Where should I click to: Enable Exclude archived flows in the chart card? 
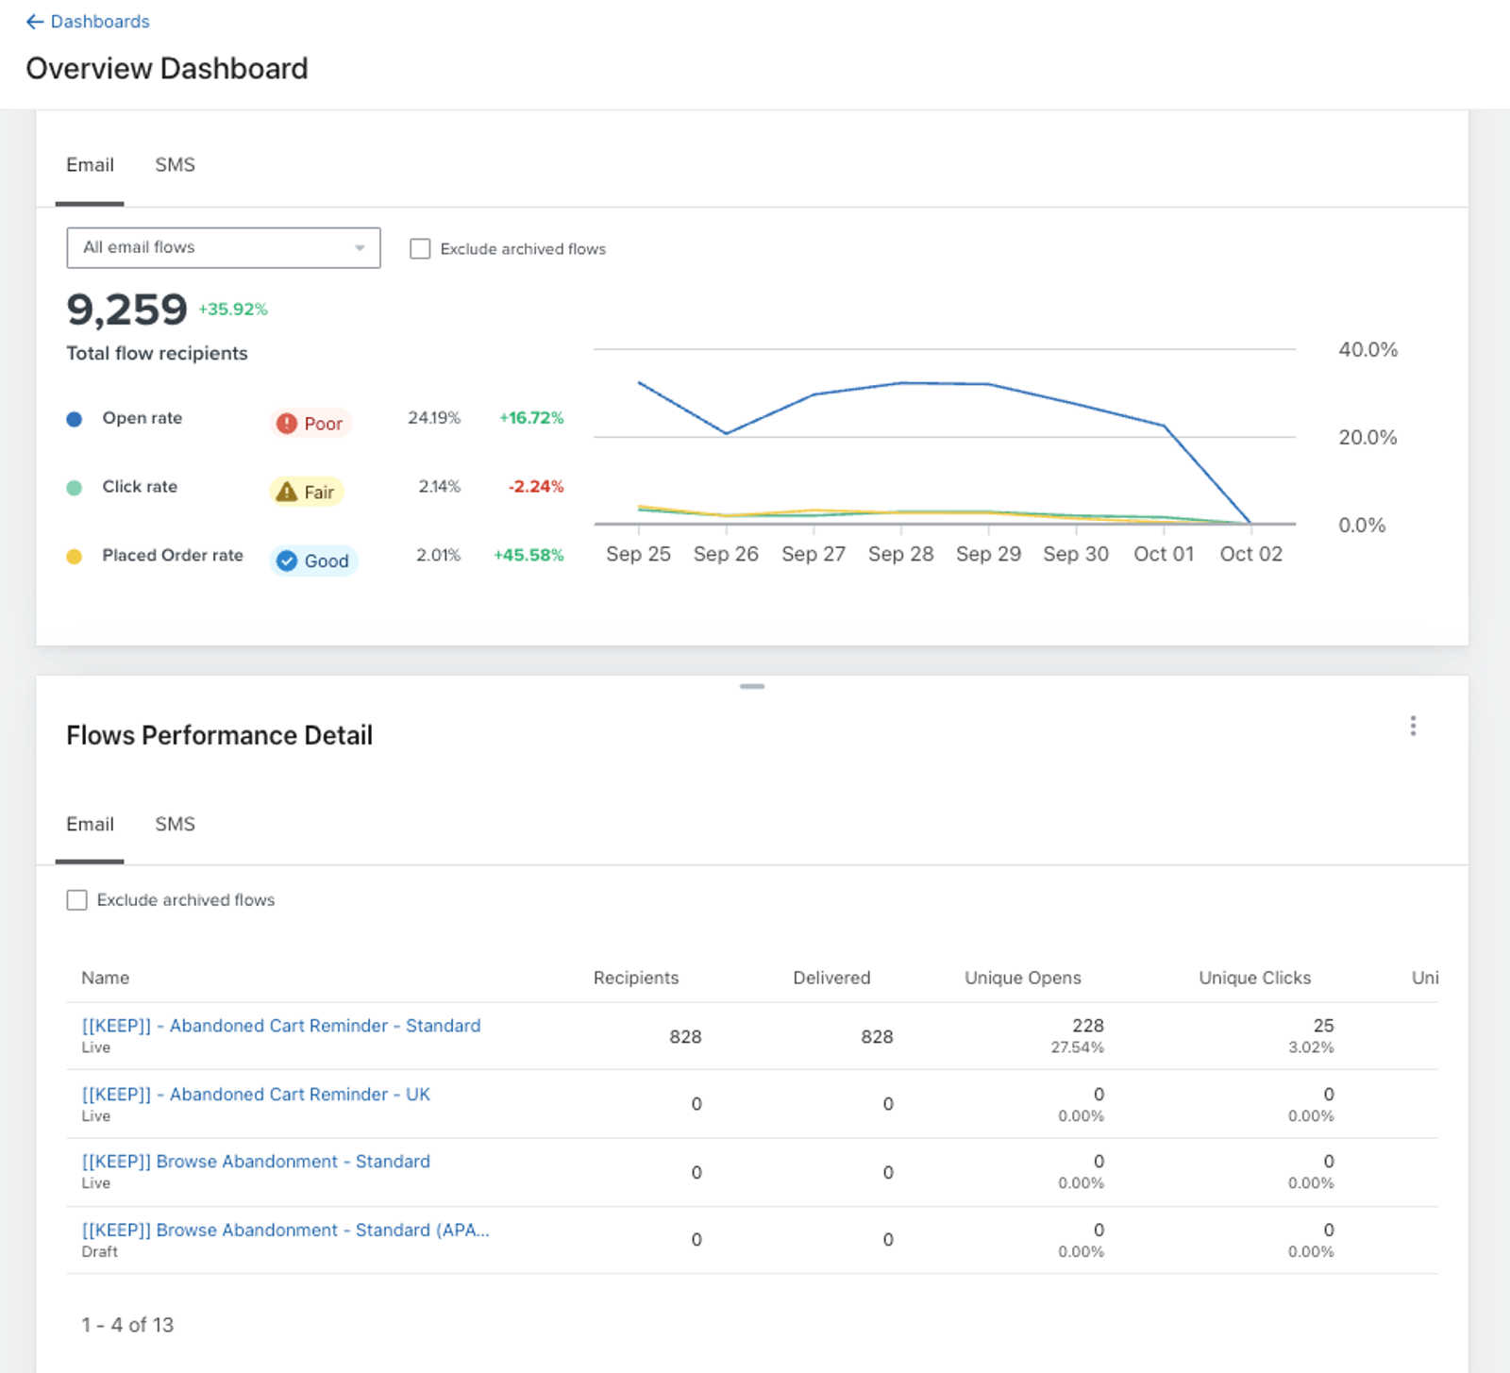click(420, 248)
